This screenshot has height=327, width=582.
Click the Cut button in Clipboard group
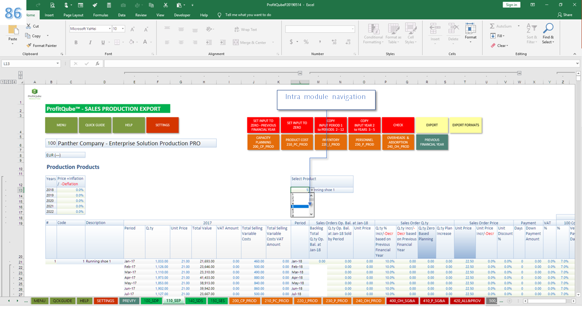[32, 26]
